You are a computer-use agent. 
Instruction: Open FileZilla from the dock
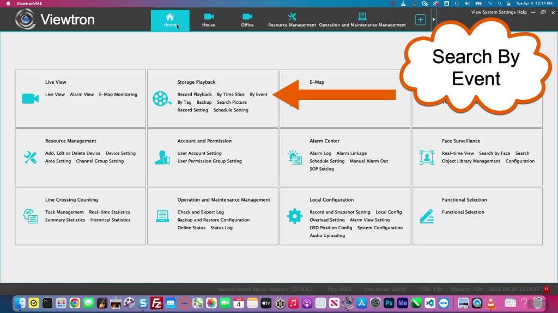coord(156,303)
